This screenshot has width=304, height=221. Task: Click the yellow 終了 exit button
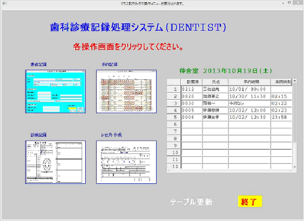(x=250, y=202)
